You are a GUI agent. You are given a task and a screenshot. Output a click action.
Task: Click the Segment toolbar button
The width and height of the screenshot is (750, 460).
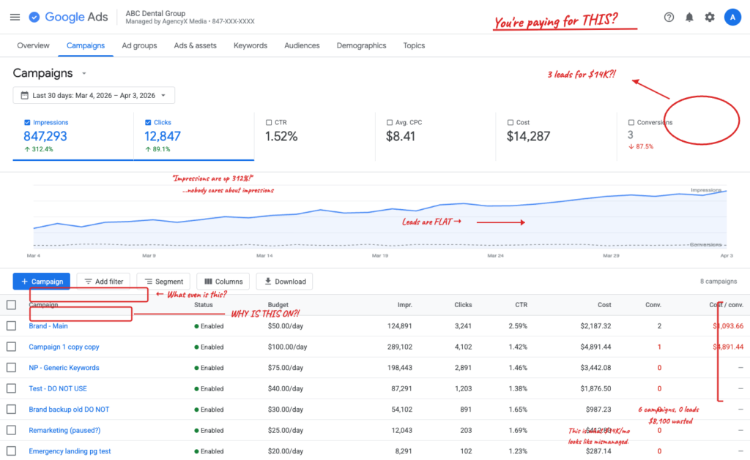[163, 282]
